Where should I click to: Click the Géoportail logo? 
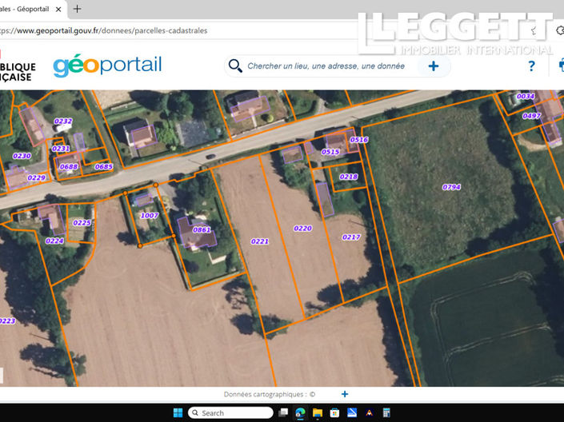coord(107,66)
